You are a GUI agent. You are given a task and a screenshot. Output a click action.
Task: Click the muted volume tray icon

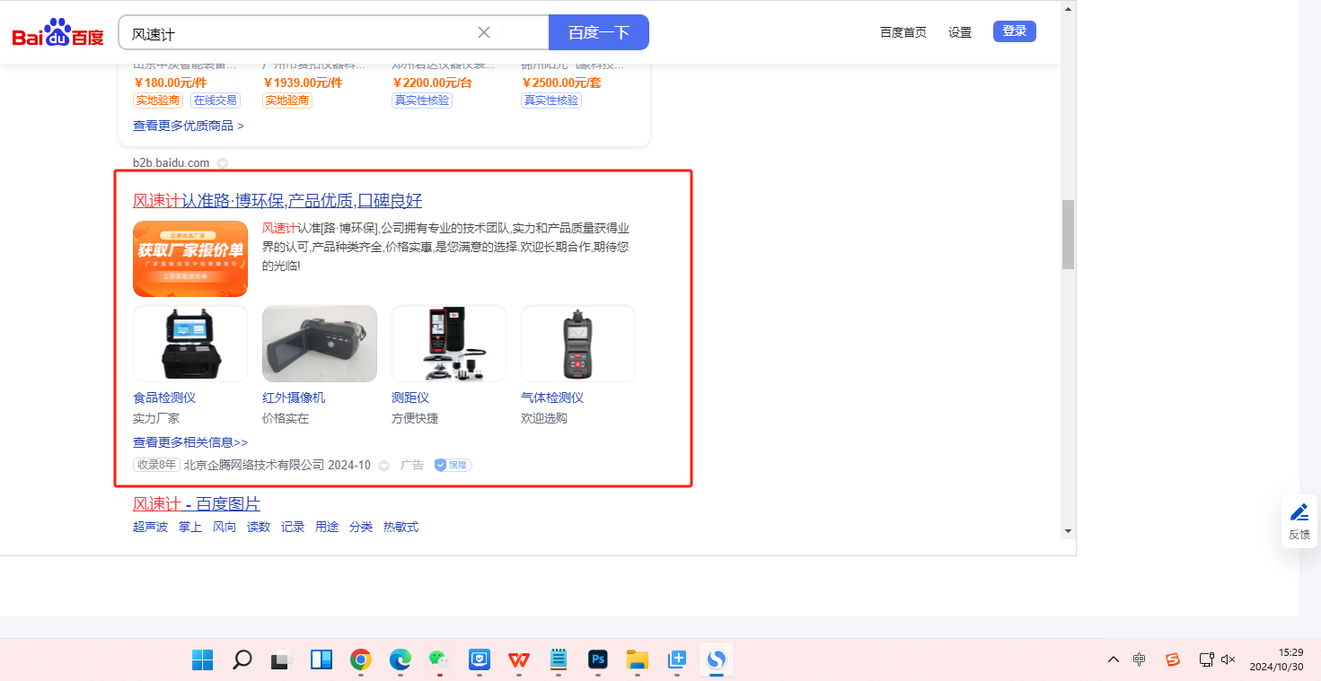[x=1229, y=659]
